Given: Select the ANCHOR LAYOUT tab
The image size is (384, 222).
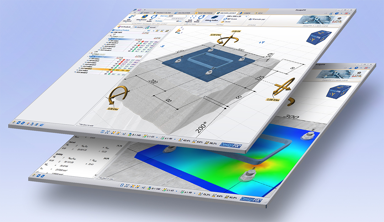Looking at the screenshot, I should point(226,13).
